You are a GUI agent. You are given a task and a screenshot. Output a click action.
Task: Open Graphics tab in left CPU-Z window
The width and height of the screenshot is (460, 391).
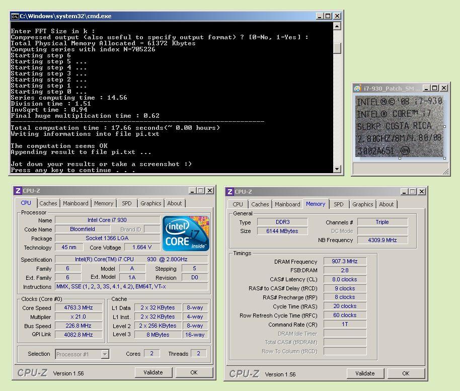(151, 203)
